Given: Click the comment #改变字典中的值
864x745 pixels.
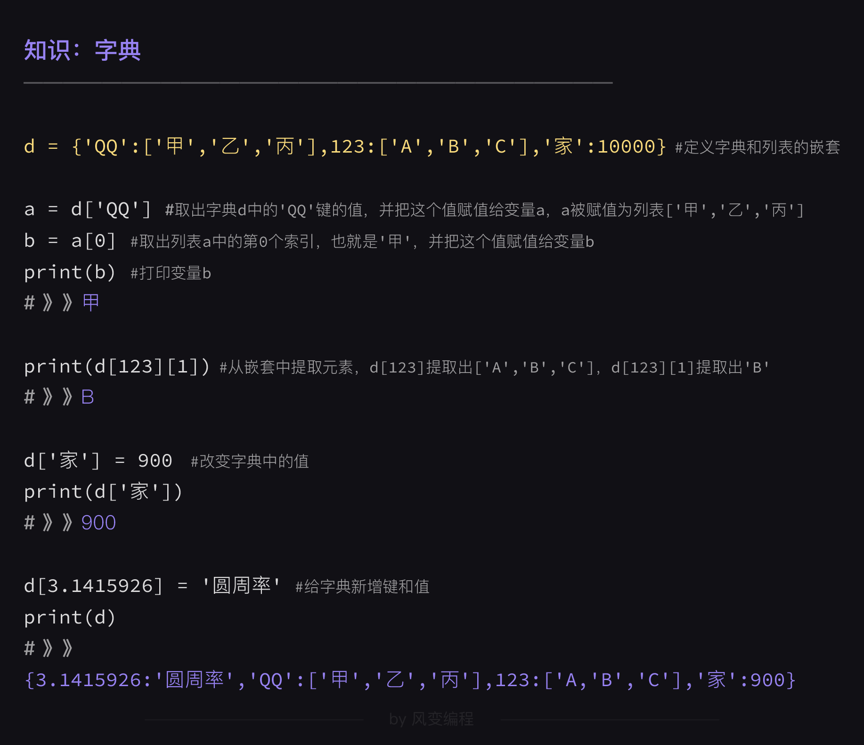Looking at the screenshot, I should pyautogui.click(x=250, y=462).
